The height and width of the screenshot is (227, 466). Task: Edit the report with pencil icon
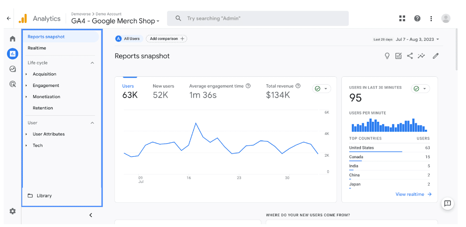coord(436,56)
